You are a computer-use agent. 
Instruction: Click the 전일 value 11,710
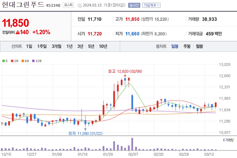pyautogui.click(x=95, y=19)
